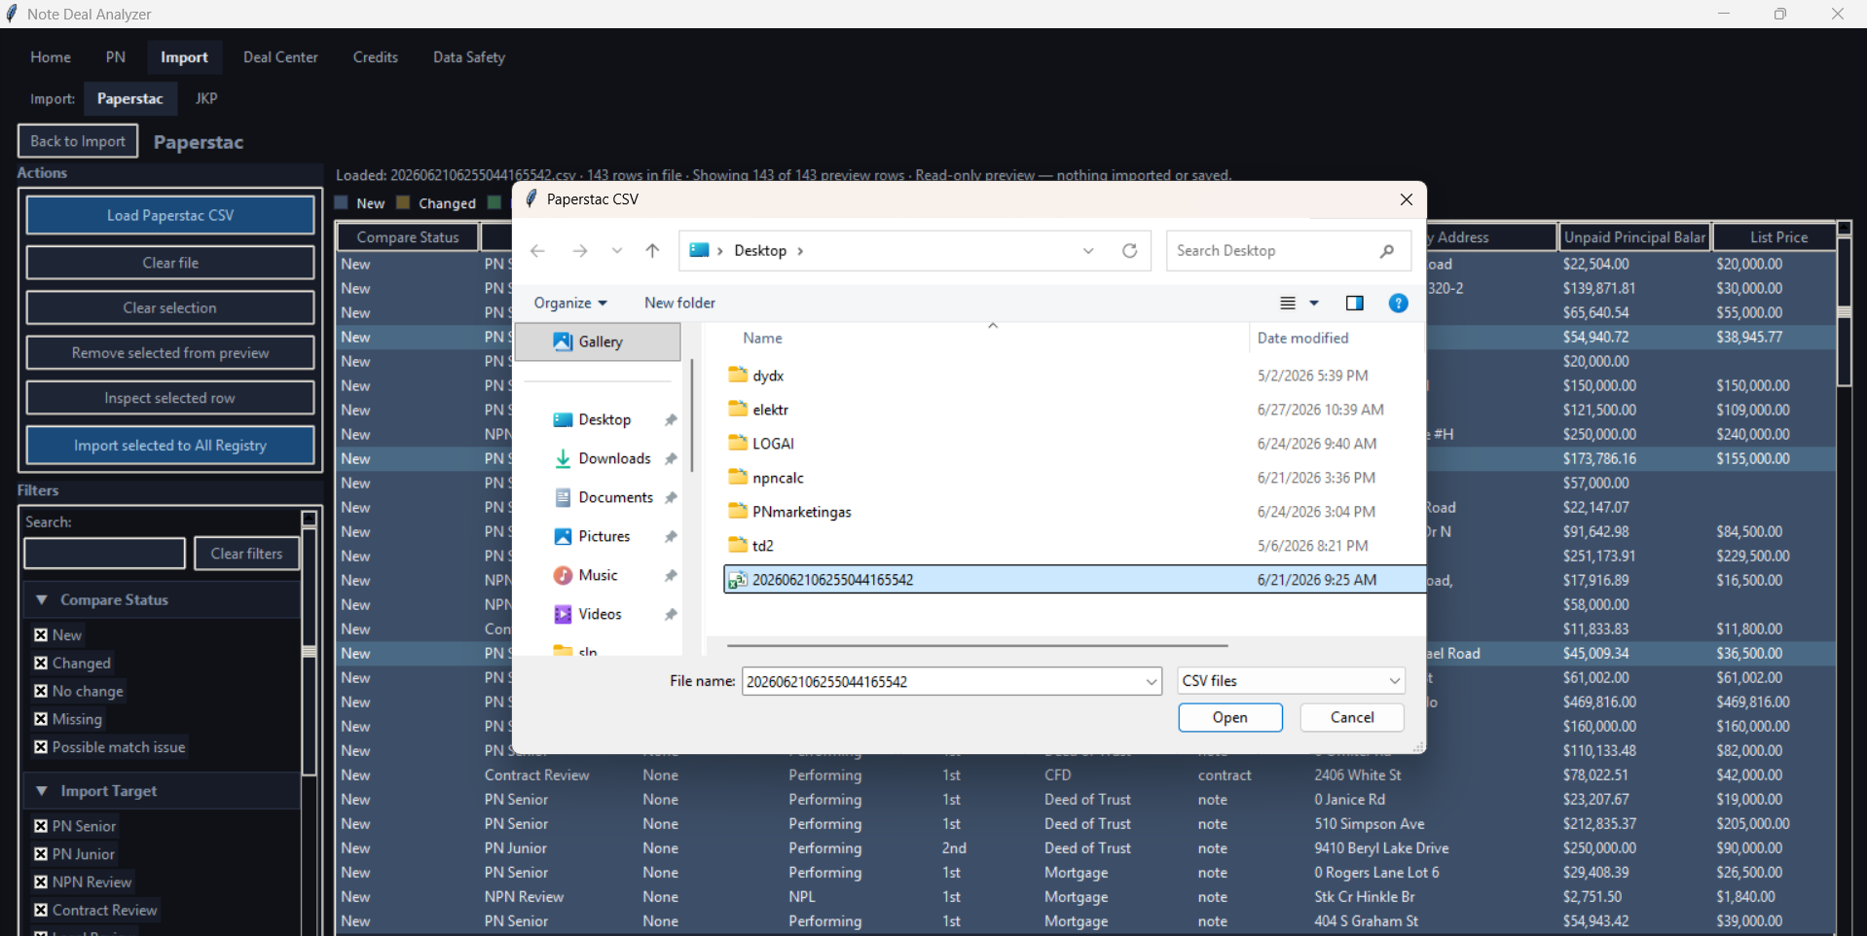This screenshot has height=936, width=1867.
Task: Toggle the preview pane icon
Action: [1354, 304]
